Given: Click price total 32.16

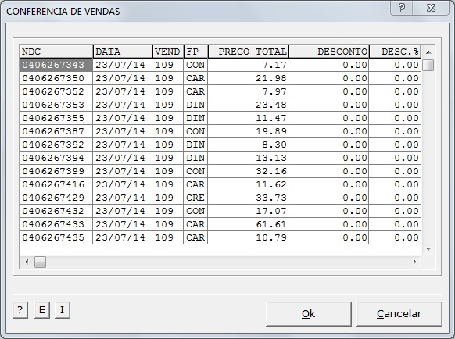Looking at the screenshot, I should [248, 171].
